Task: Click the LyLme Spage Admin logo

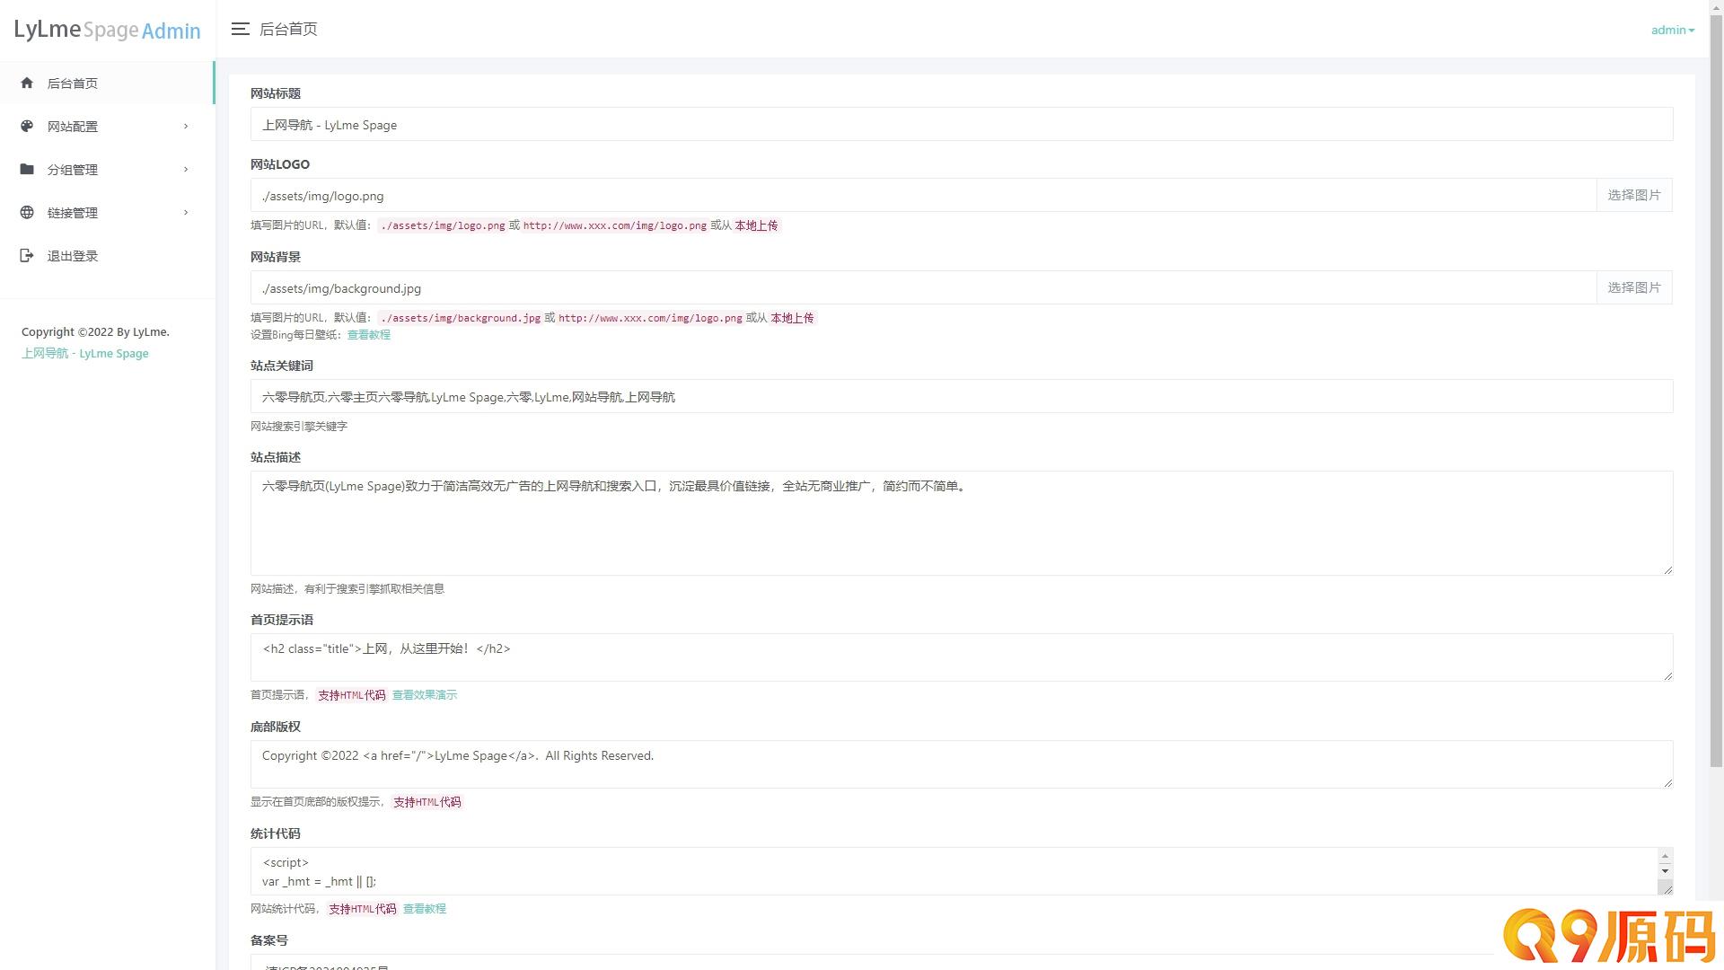Action: (107, 30)
